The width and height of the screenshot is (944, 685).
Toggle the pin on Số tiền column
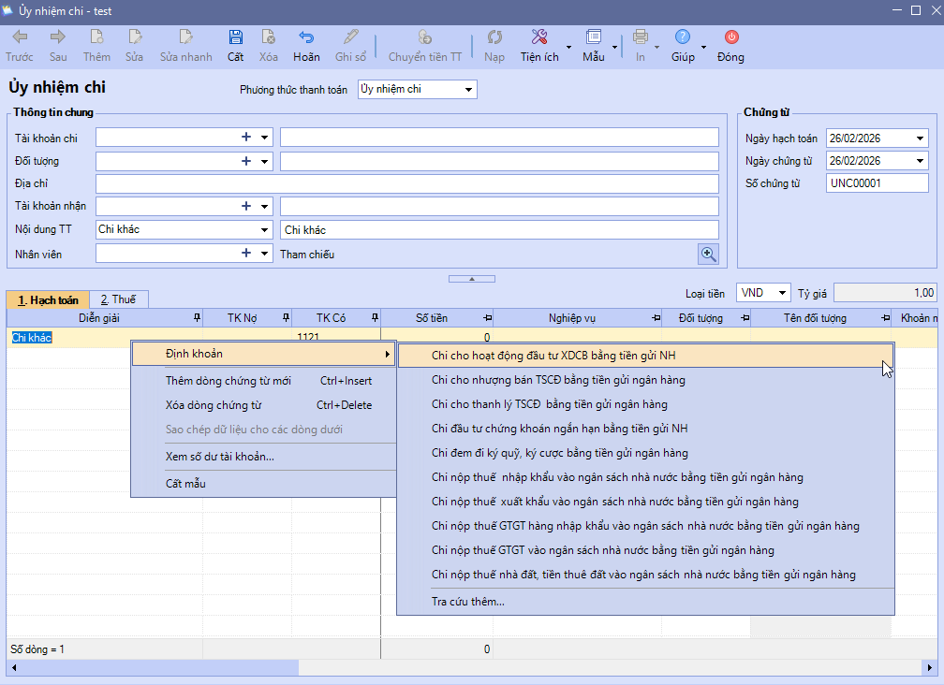[x=486, y=318]
